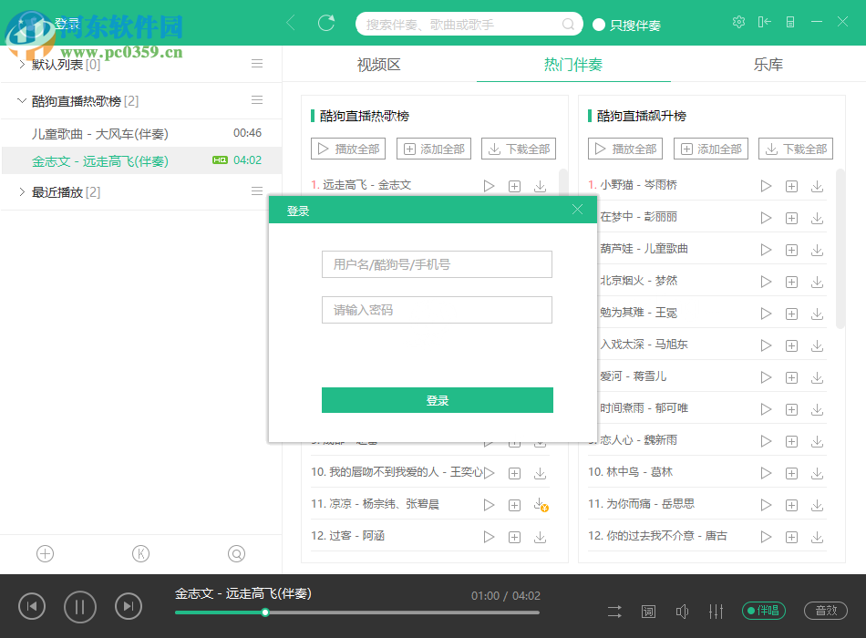Click the add (+) icon at bottom left
Image resolution: width=866 pixels, height=638 pixels.
45,553
